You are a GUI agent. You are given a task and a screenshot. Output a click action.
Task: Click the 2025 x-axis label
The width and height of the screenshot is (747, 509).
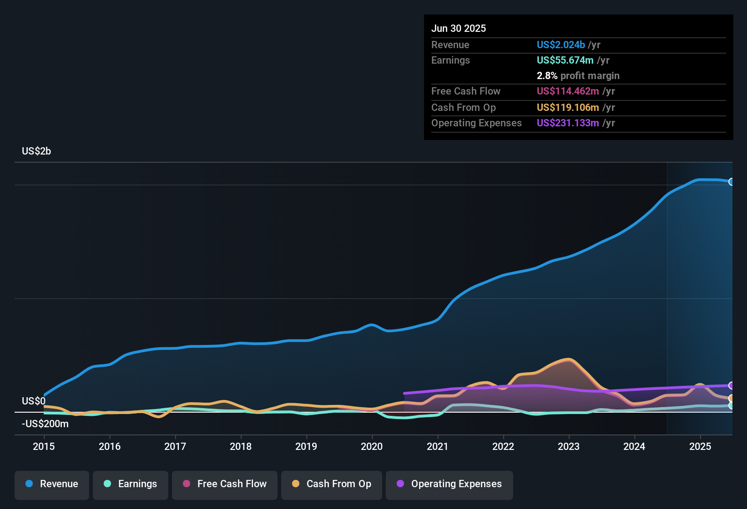pyautogui.click(x=700, y=446)
